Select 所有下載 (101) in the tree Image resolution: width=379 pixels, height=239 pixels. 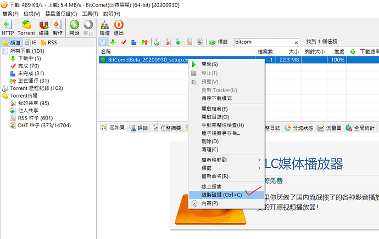click(27, 51)
